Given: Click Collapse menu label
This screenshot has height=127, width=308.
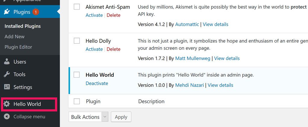Looking at the screenshot, I should point(29,117).
